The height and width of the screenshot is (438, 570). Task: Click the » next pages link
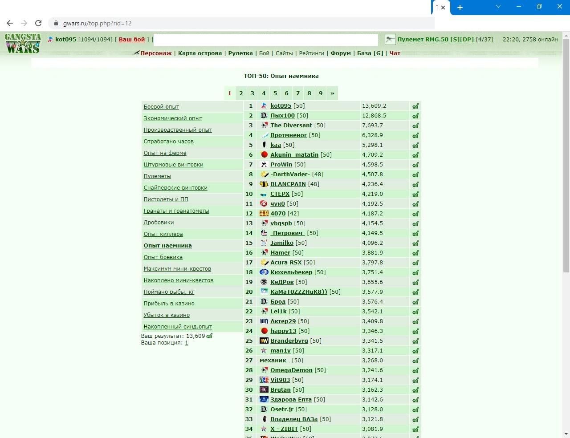[332, 93]
